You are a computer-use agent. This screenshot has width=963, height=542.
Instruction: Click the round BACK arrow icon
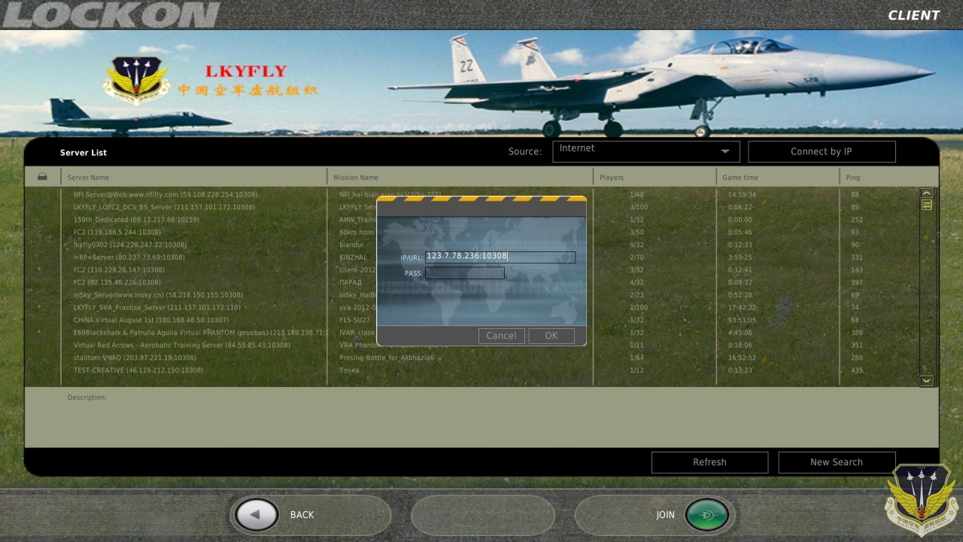(x=257, y=515)
